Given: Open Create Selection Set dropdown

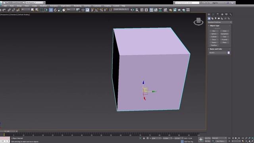Looking at the screenshot, I should (121, 10).
